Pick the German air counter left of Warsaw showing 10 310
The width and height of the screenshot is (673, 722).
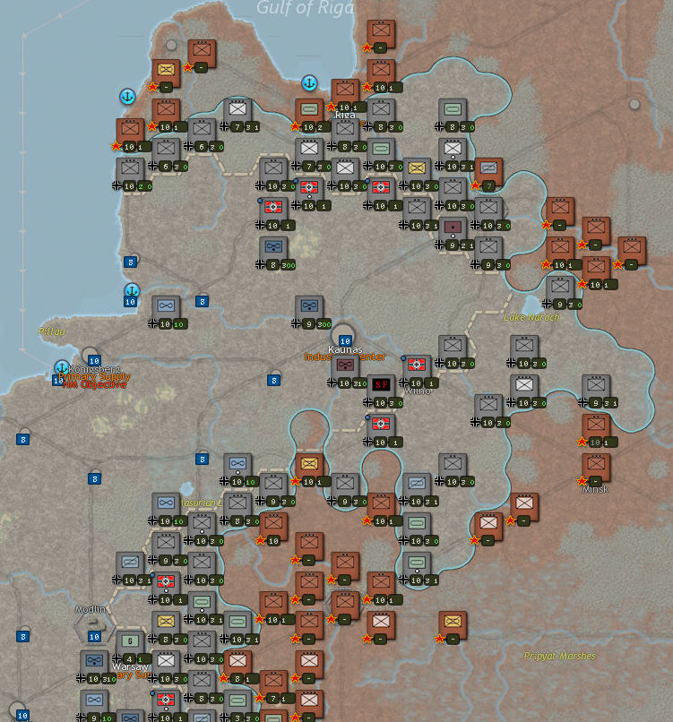94,660
